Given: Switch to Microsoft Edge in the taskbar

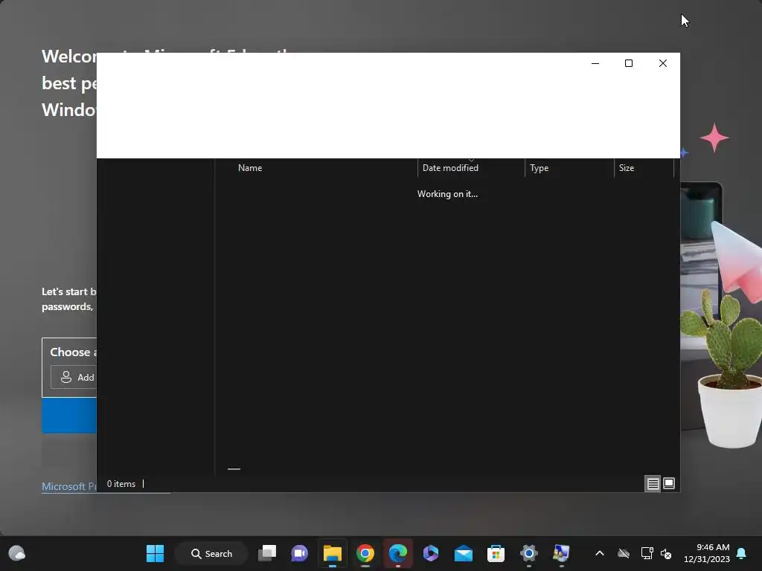Looking at the screenshot, I should coord(398,553).
